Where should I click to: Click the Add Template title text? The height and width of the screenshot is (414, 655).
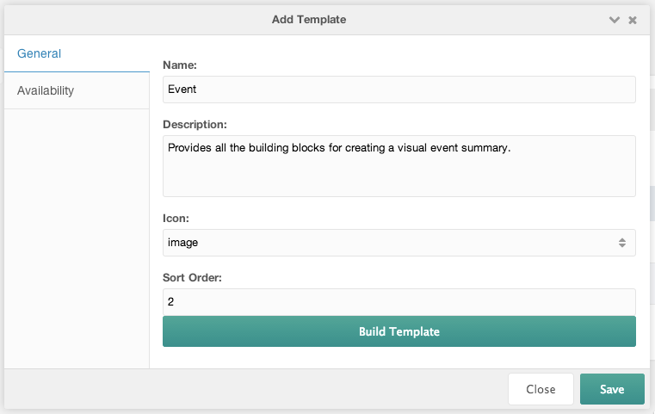[x=309, y=20]
